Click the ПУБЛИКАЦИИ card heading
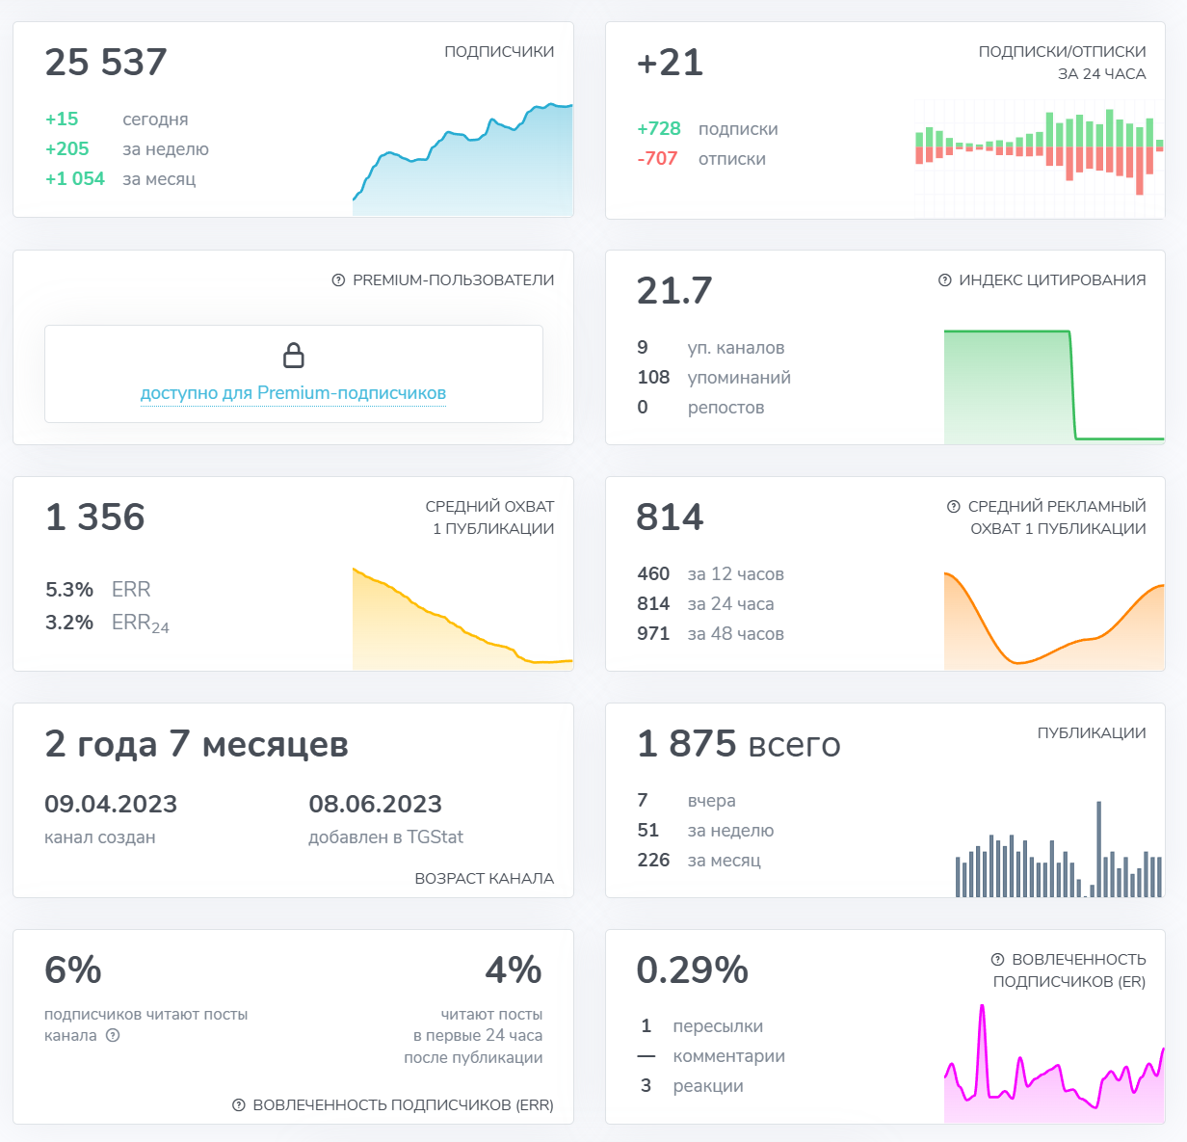This screenshot has height=1142, width=1187. 1092,733
